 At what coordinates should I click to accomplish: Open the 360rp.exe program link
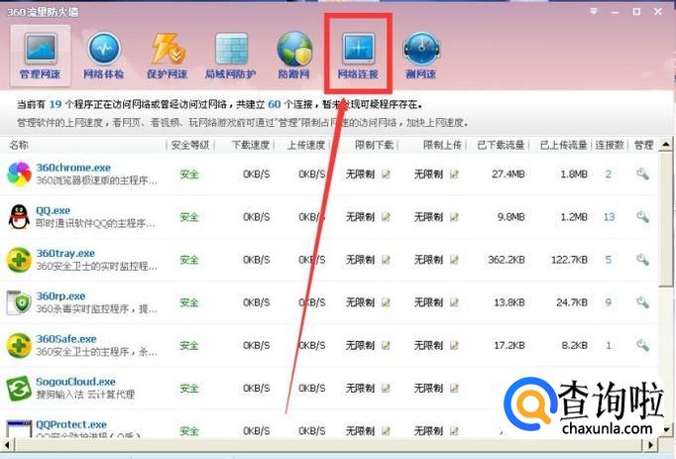click(x=60, y=296)
